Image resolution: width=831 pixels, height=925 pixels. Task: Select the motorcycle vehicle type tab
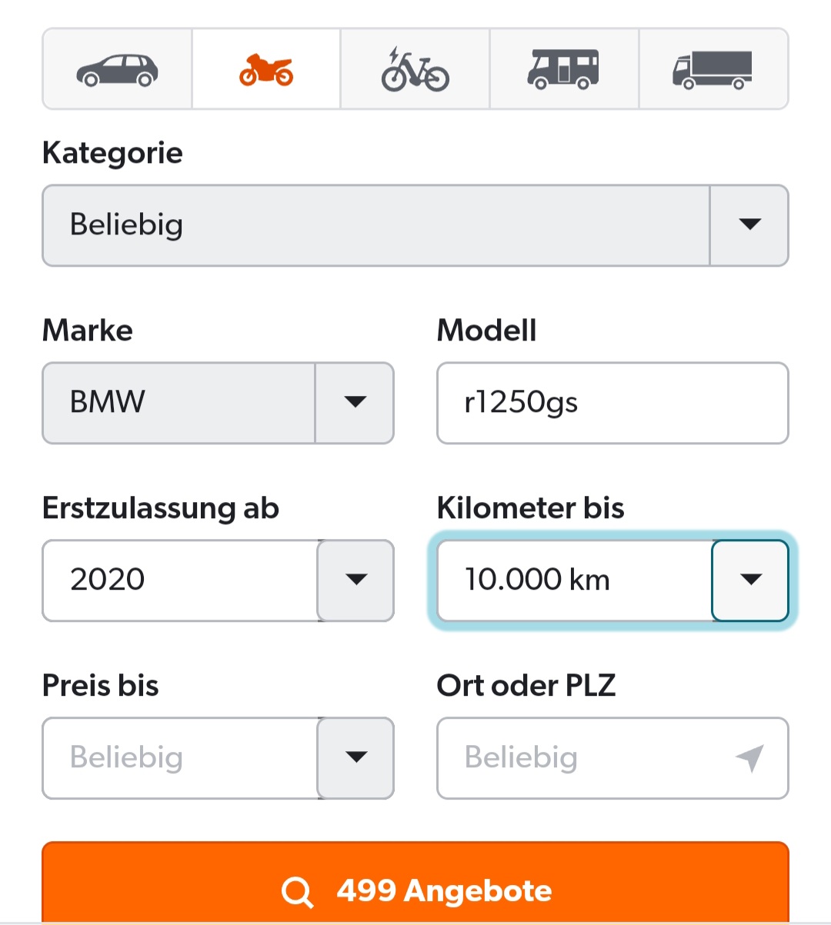266,70
